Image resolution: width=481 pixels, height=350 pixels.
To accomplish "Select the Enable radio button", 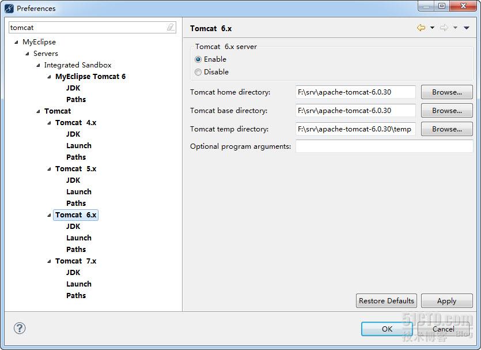I will 198,59.
